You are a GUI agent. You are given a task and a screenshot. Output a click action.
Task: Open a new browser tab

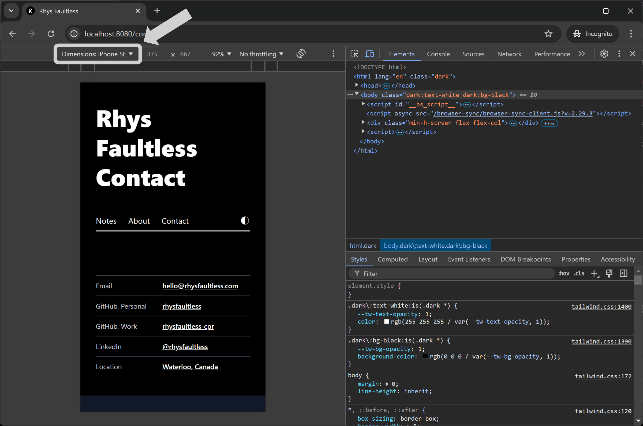(157, 11)
